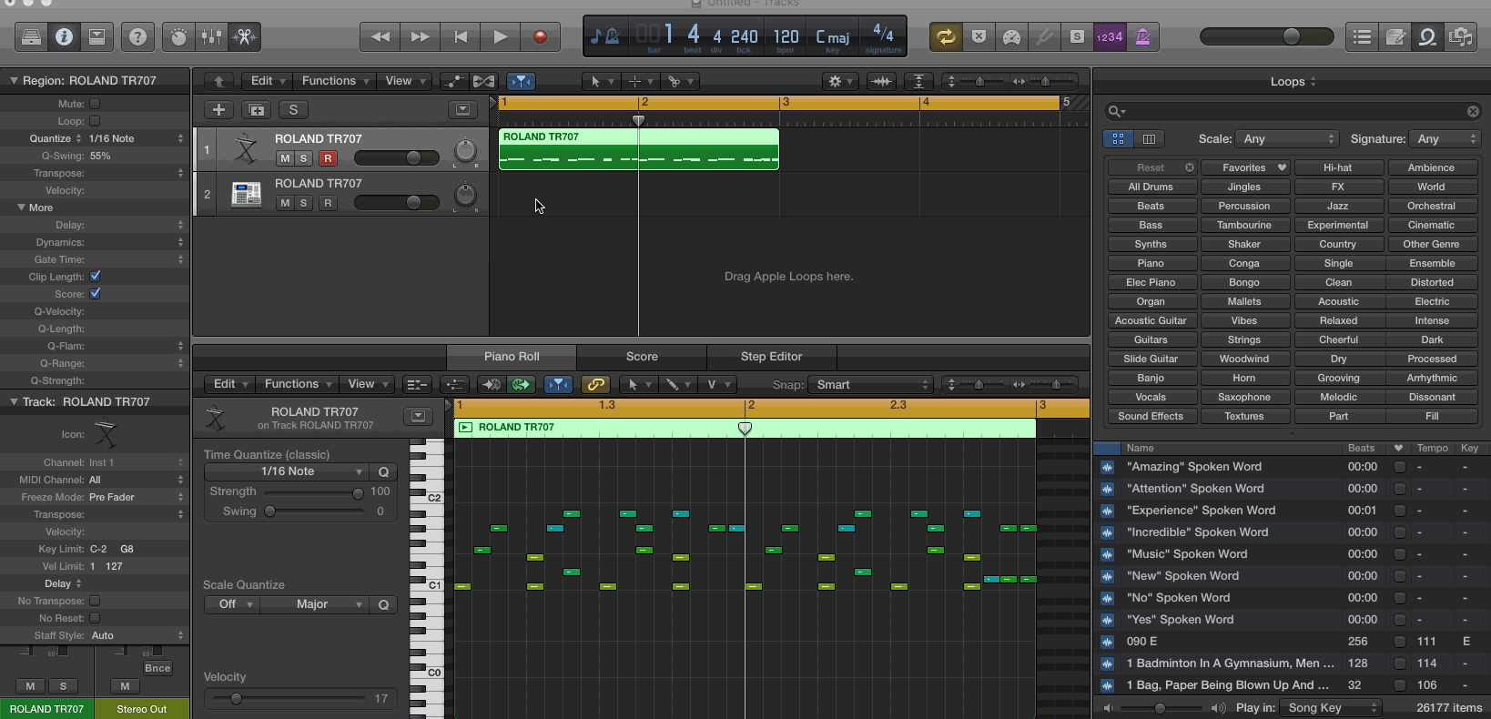The image size is (1491, 719).
Task: Enable the Loop checkbox for region
Action: (95, 121)
